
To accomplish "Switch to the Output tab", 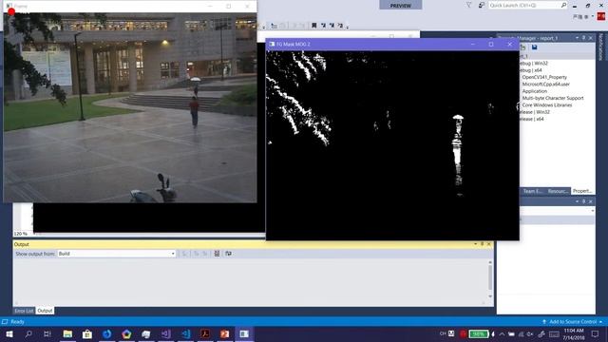I will click(45, 311).
